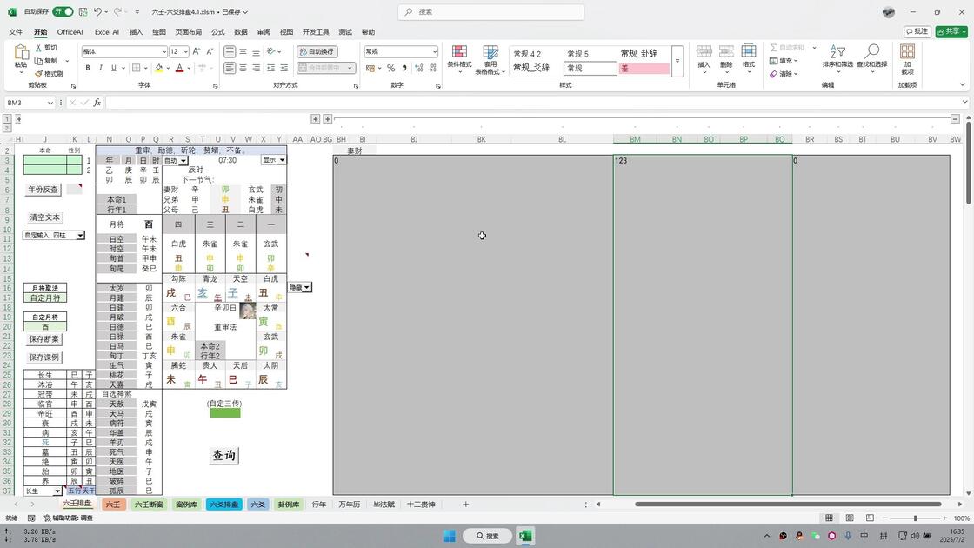This screenshot has height=548, width=974.
Task: Click the Paste clipboard icon
Action: pos(21,53)
